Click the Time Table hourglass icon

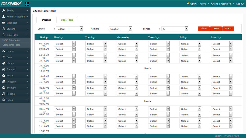[3, 35]
